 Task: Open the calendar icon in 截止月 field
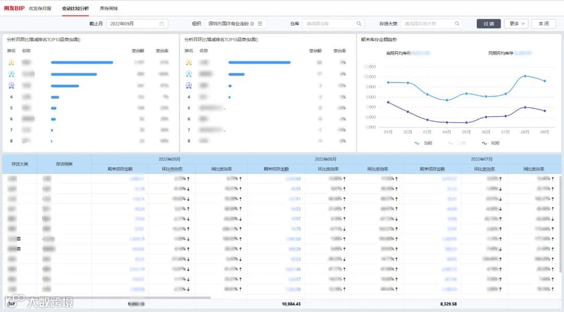coord(161,24)
